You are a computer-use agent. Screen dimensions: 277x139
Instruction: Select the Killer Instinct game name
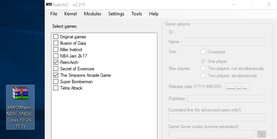[x=71, y=50]
